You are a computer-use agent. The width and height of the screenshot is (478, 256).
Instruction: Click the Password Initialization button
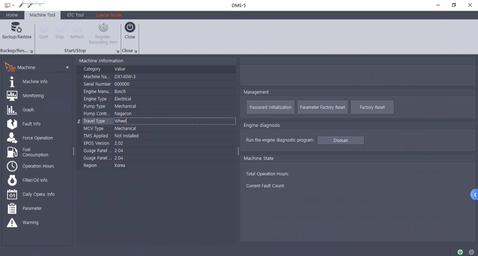click(x=271, y=108)
